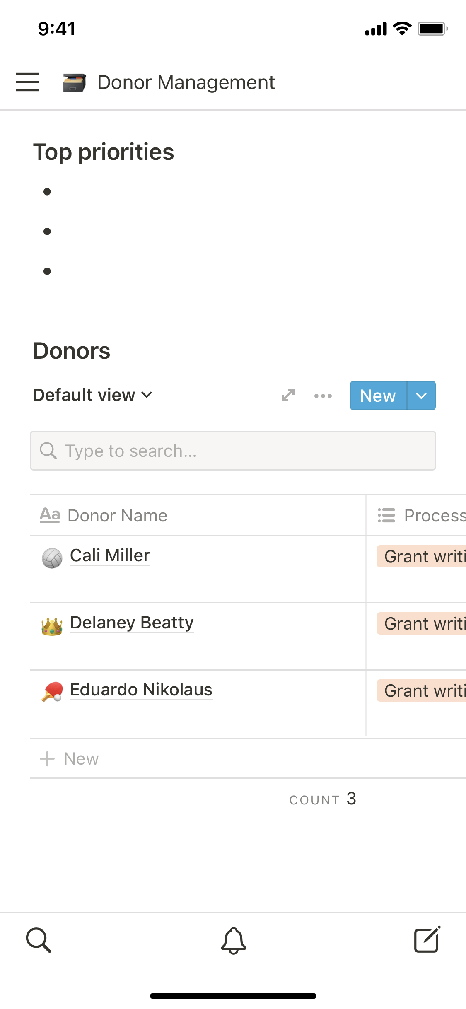Expand the Default view switcher
466x1009 pixels.
pos(93,395)
